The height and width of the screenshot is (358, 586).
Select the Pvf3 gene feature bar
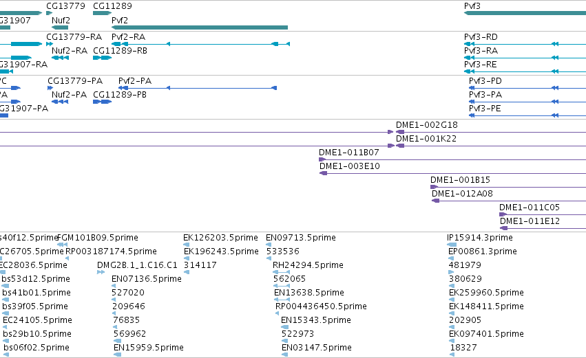coord(525,14)
